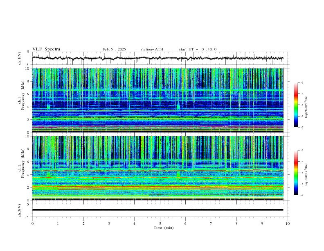
Task: Click the time axis tick label "7"
Action: click(x=211, y=224)
